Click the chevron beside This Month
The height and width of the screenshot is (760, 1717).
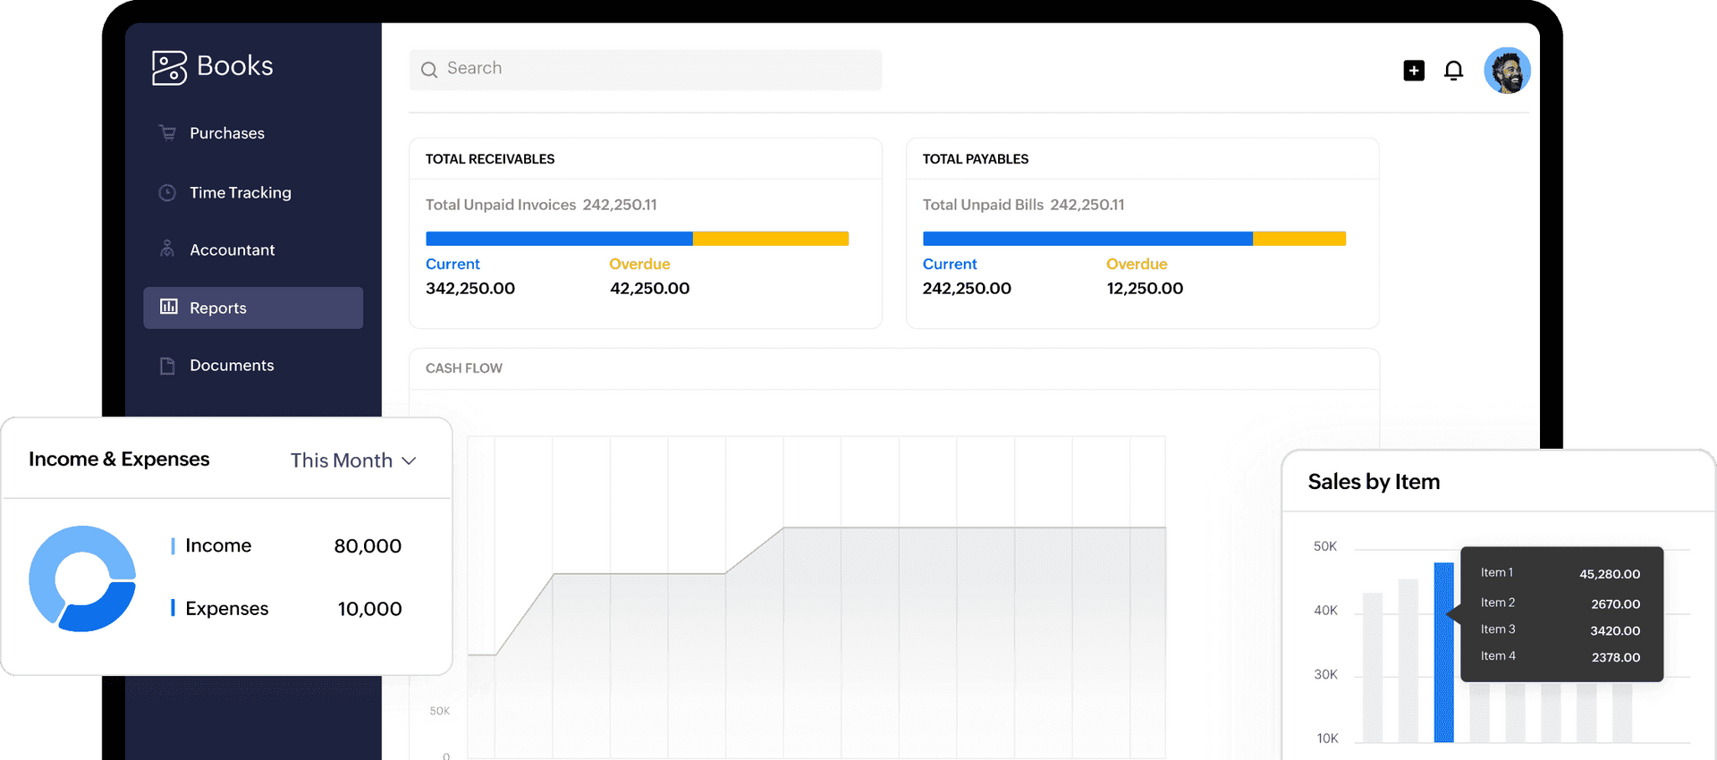409,461
